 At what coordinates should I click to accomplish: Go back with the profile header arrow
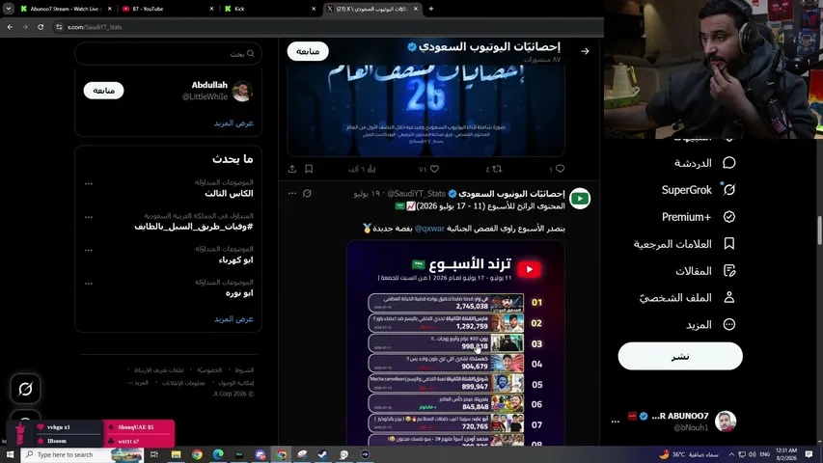point(585,51)
